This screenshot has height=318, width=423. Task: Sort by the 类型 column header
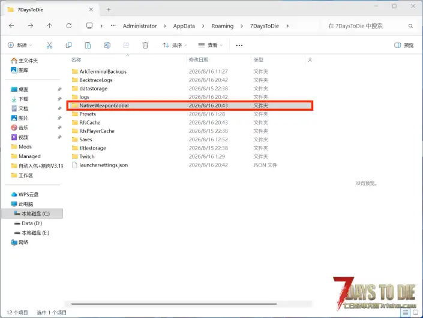259,60
